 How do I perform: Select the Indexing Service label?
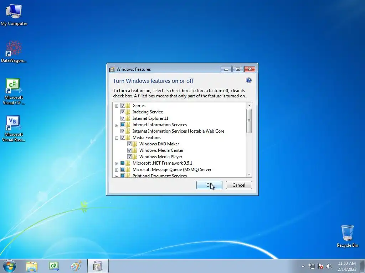[x=148, y=112]
